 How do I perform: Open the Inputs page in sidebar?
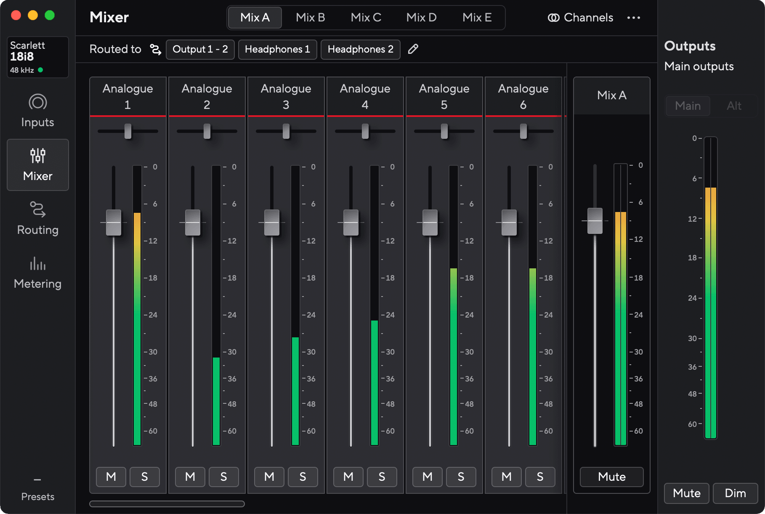click(x=38, y=111)
